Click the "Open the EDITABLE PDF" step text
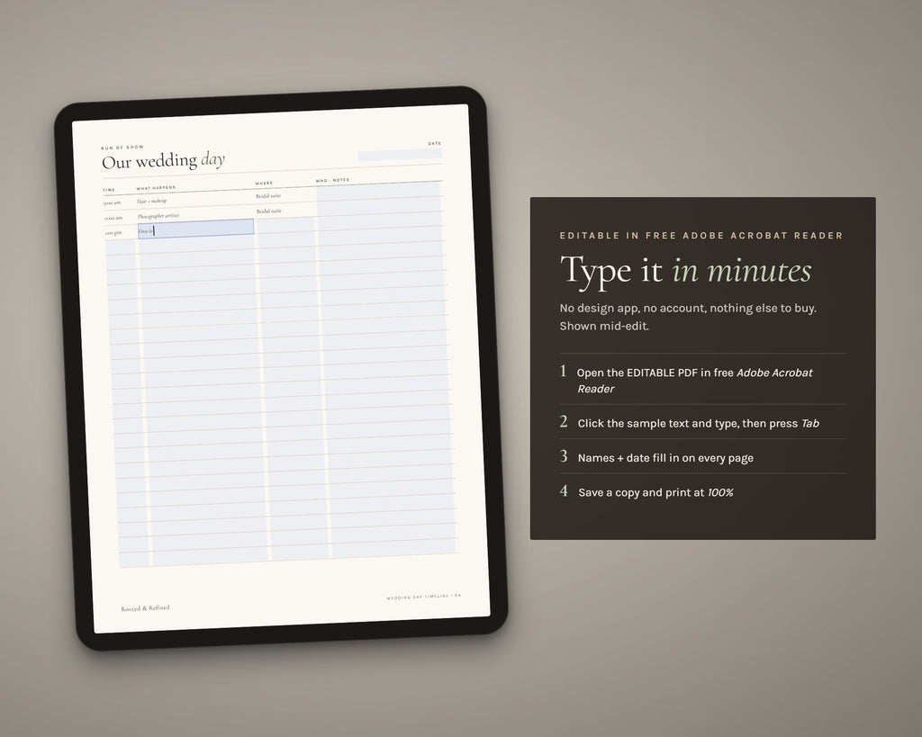The image size is (922, 737). [695, 381]
